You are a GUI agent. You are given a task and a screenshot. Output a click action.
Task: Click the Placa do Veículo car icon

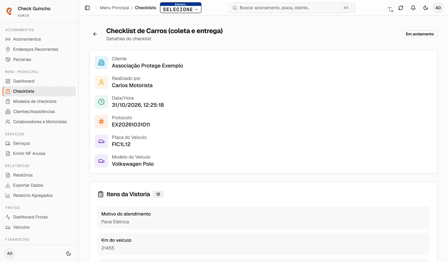[x=101, y=141]
